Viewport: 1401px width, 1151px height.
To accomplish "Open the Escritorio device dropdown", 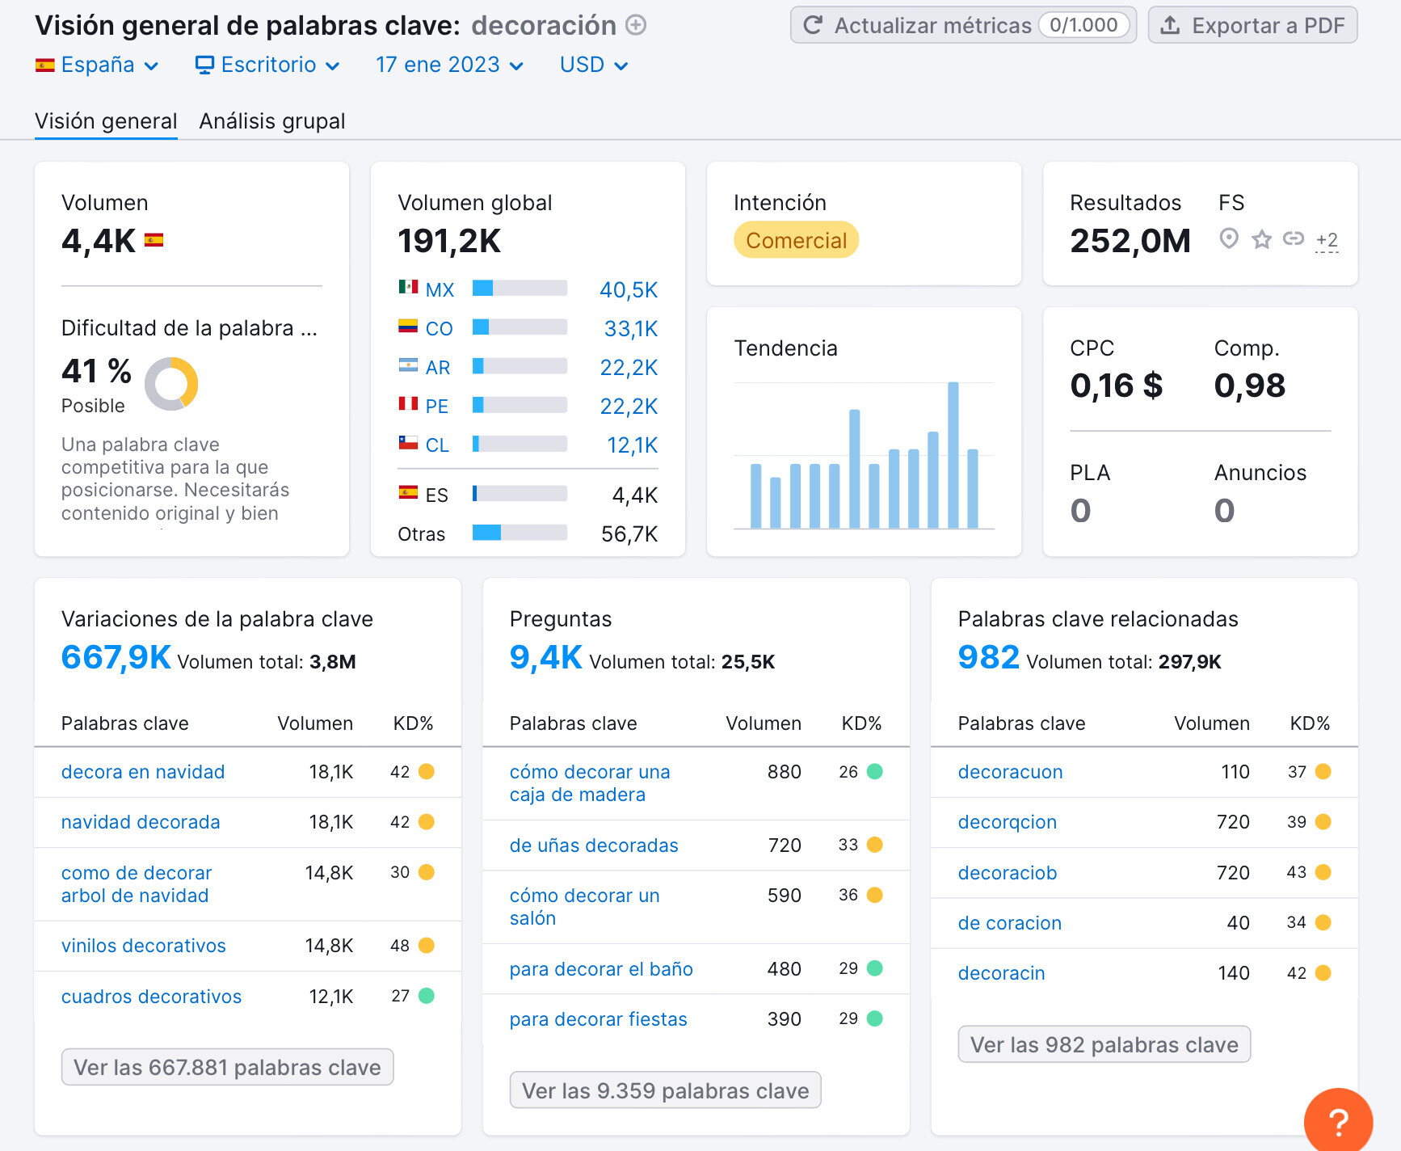I will pos(267,65).
